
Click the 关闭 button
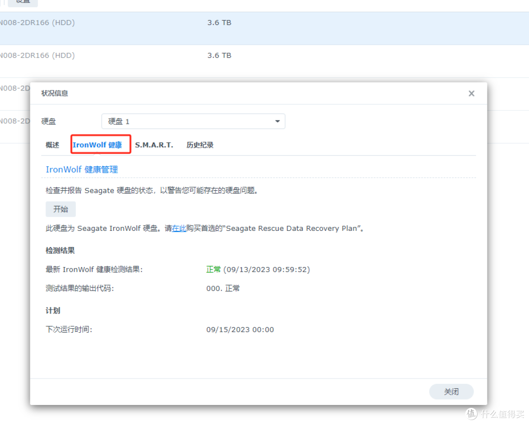click(x=451, y=392)
